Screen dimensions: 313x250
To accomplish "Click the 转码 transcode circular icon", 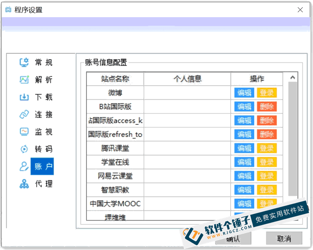I will (x=24, y=149).
